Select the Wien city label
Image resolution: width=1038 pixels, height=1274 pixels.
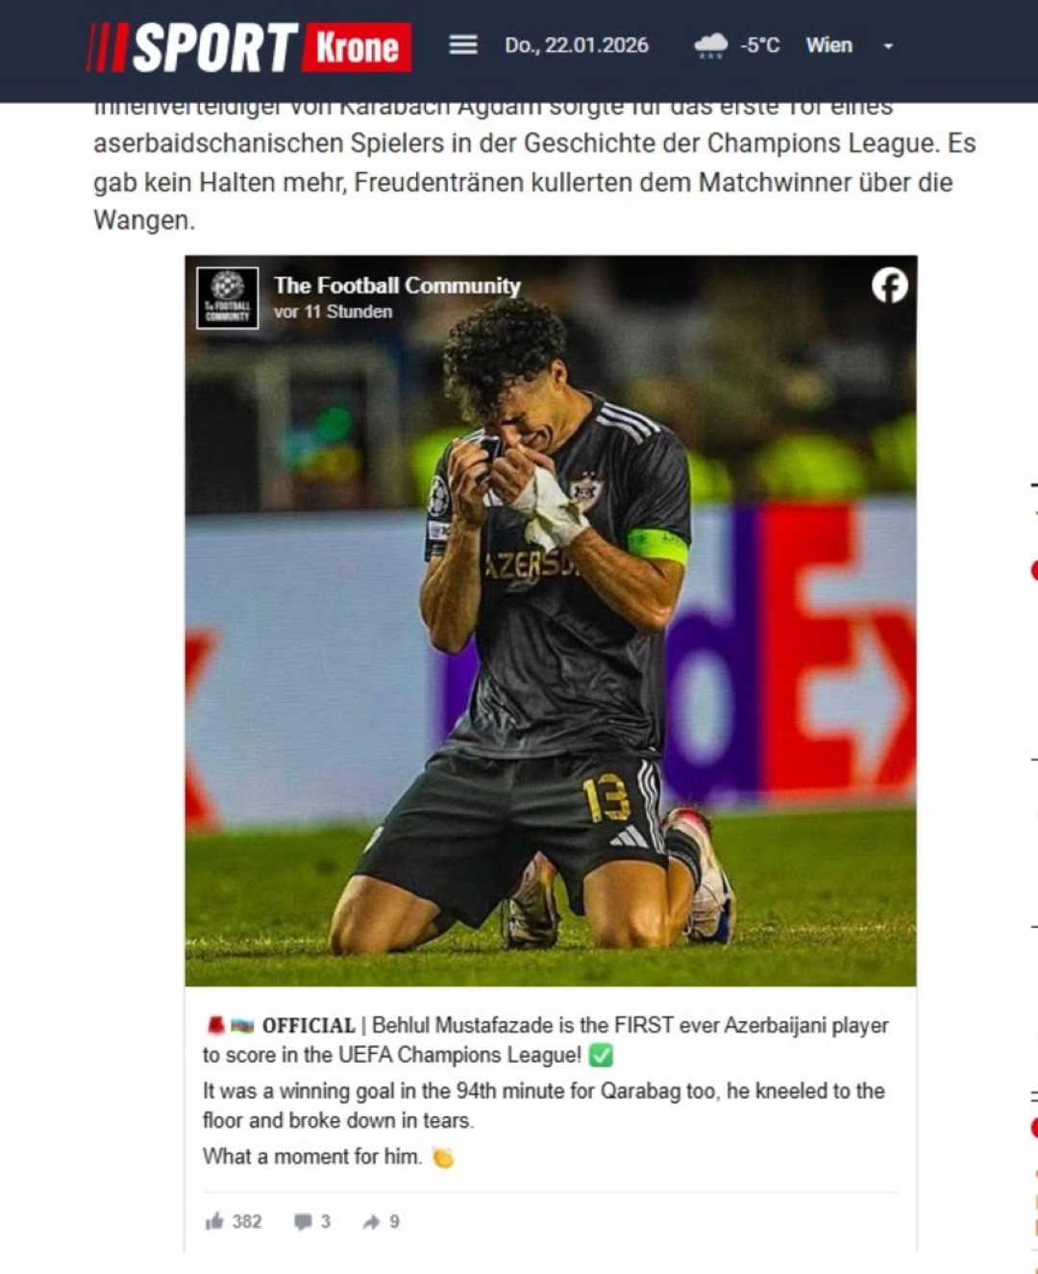coord(828,45)
